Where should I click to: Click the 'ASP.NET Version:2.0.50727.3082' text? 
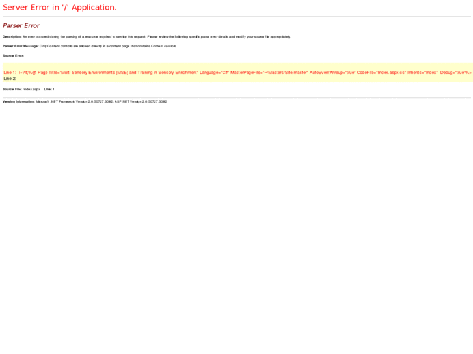[x=141, y=101]
